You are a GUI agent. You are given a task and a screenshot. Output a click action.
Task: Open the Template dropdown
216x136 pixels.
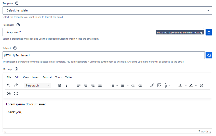(107, 10)
